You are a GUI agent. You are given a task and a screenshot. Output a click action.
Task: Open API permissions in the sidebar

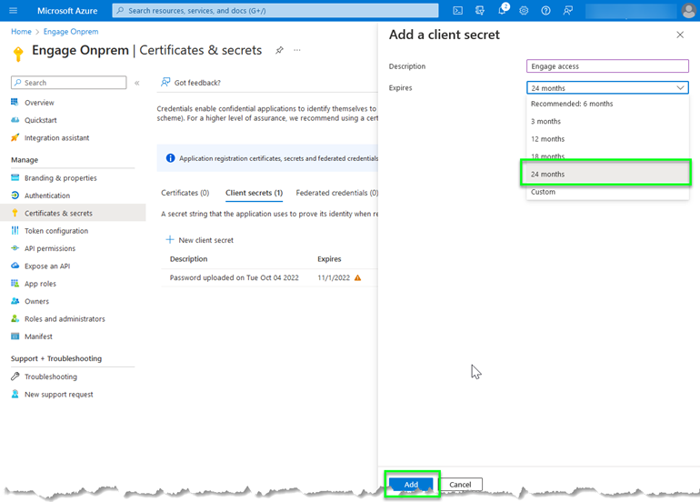50,248
